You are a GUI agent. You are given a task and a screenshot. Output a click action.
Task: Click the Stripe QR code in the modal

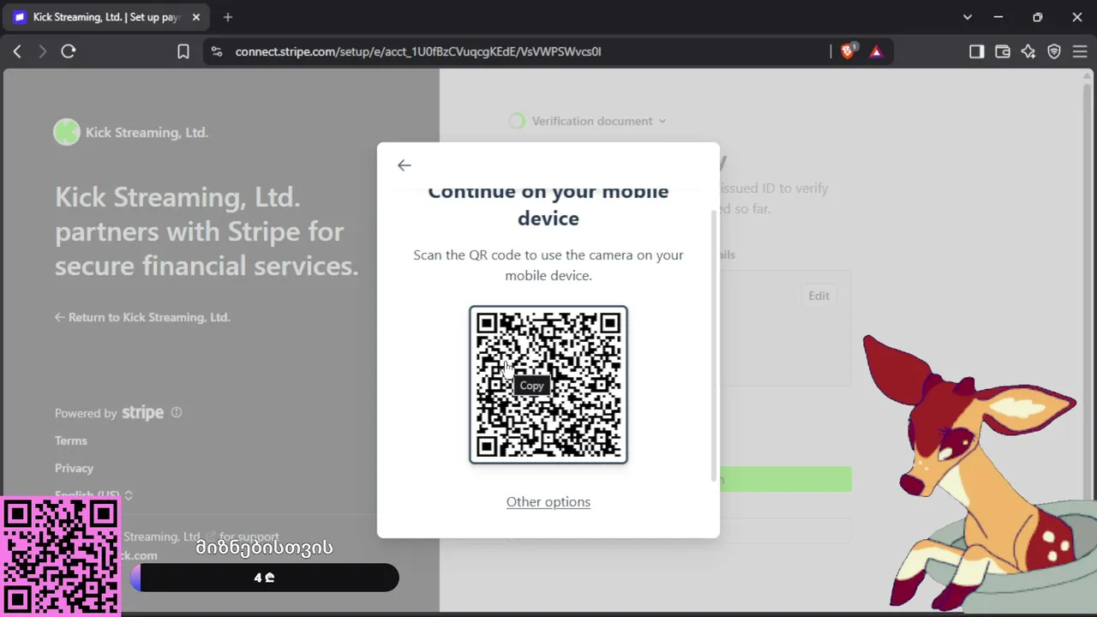(x=548, y=385)
